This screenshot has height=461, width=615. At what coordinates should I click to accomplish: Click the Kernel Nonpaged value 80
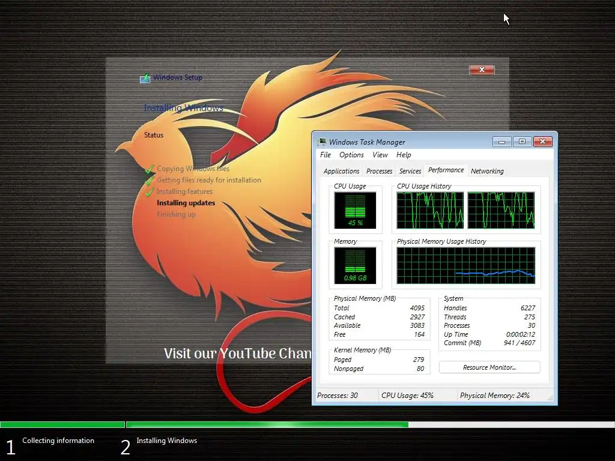pos(420,369)
